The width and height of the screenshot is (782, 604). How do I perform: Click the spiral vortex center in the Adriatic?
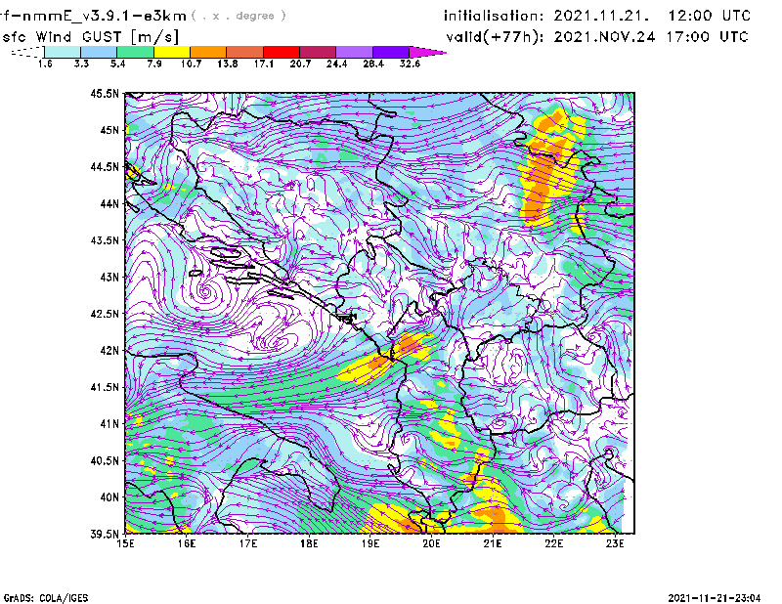[x=204, y=291]
